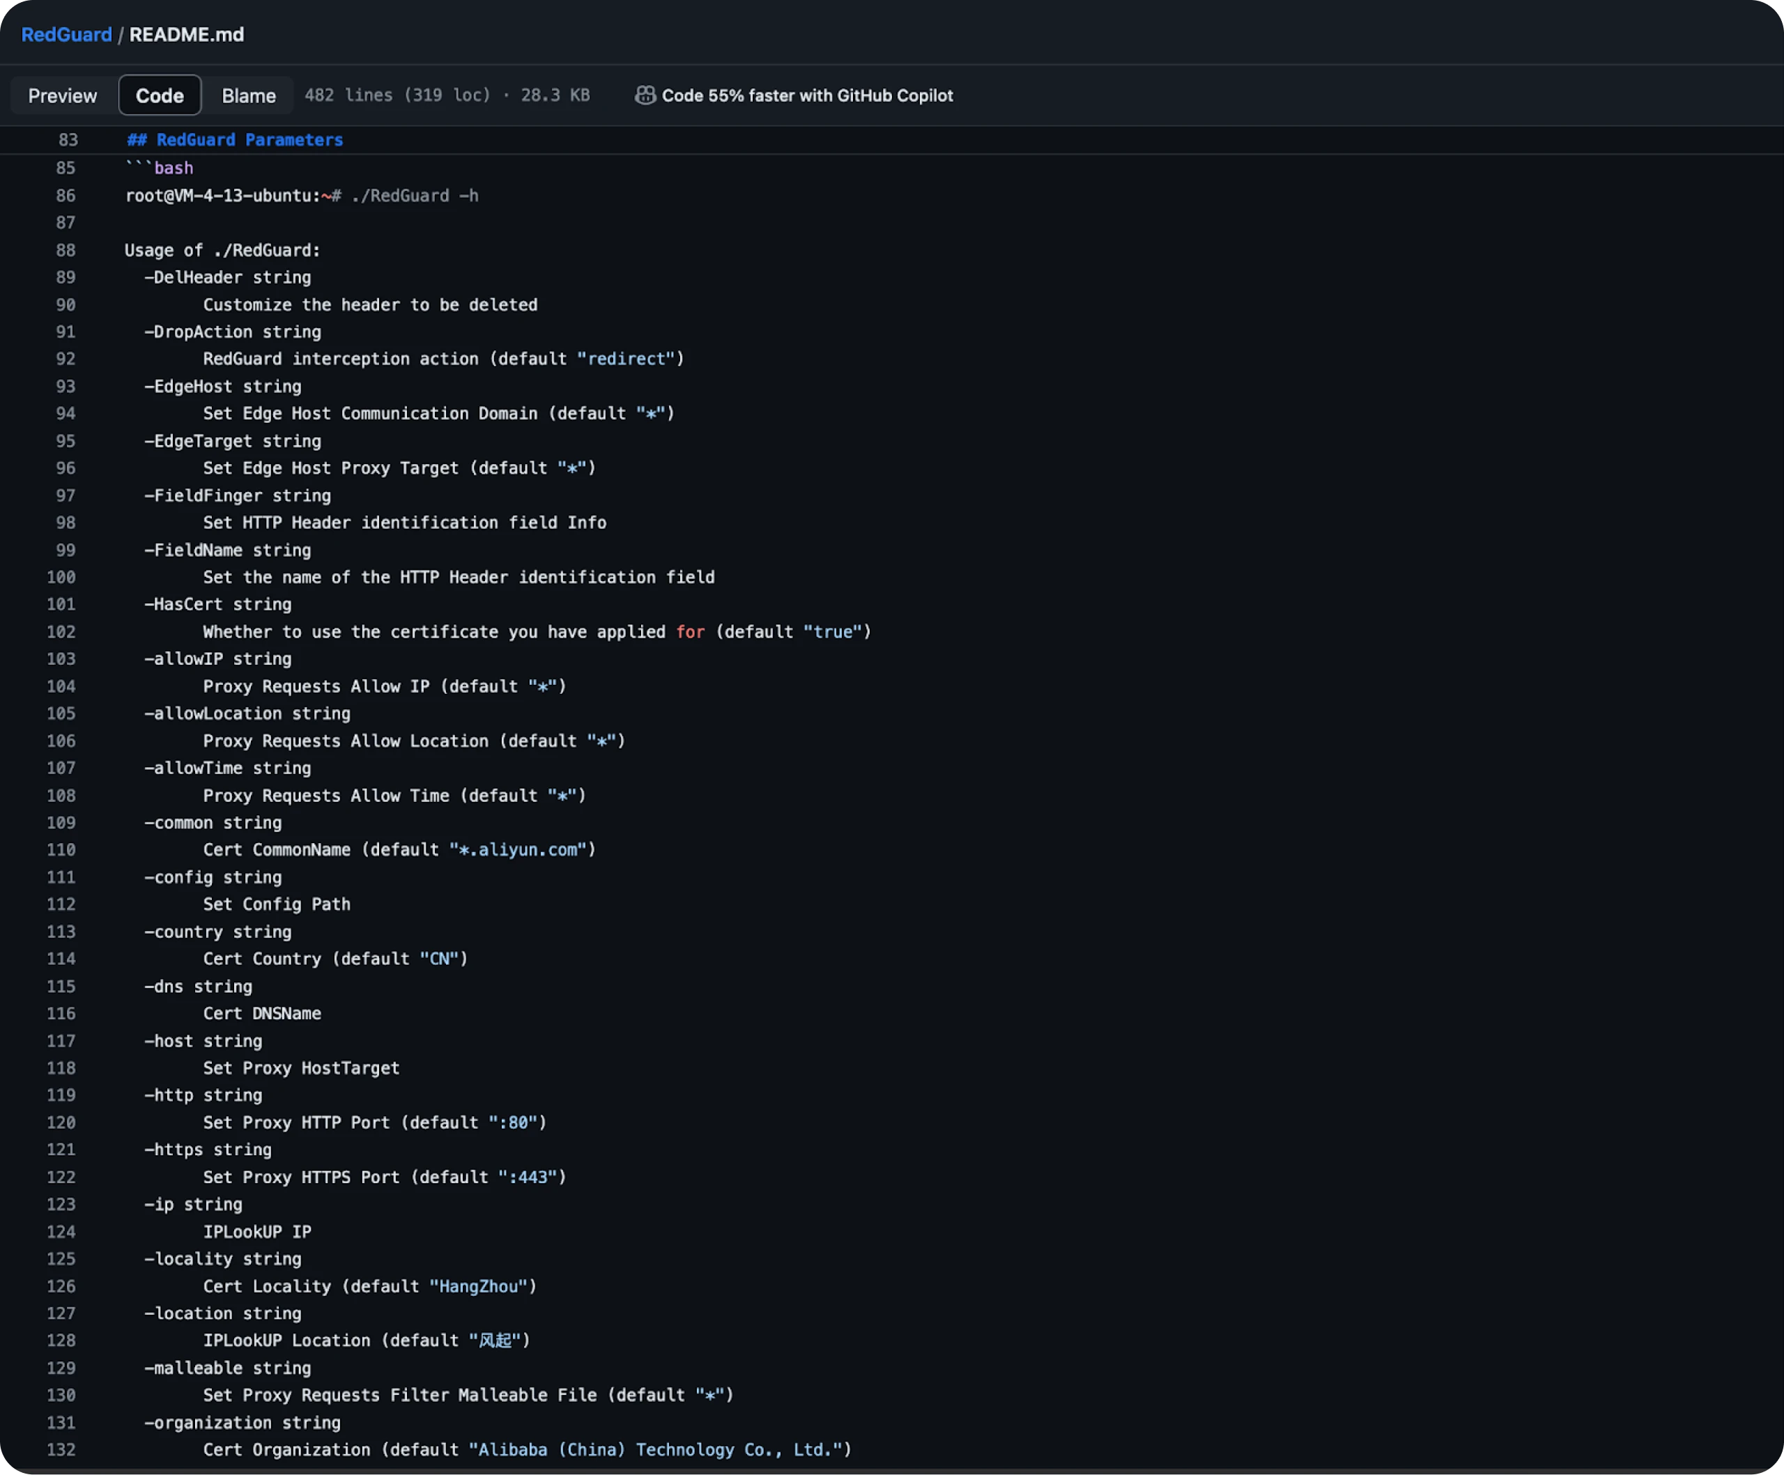The height and width of the screenshot is (1475, 1784).
Task: Click the horizontal scrollbar at bottom
Action: tap(891, 1471)
